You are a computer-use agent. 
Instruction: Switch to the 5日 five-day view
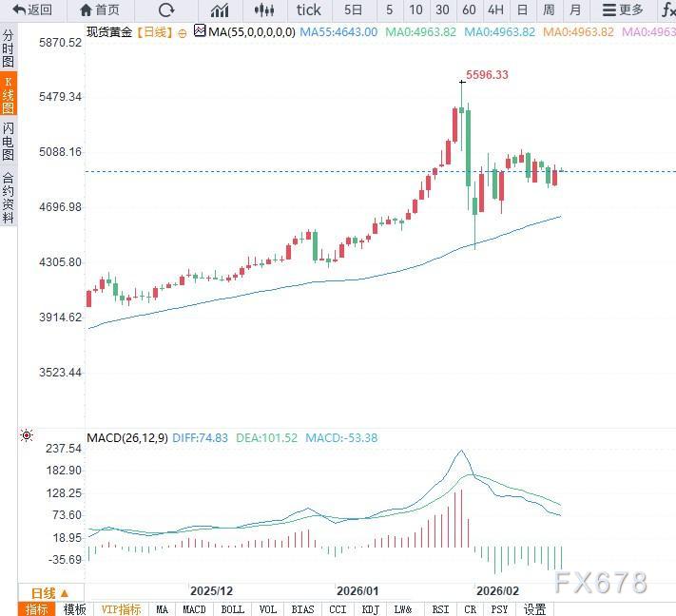pos(353,10)
